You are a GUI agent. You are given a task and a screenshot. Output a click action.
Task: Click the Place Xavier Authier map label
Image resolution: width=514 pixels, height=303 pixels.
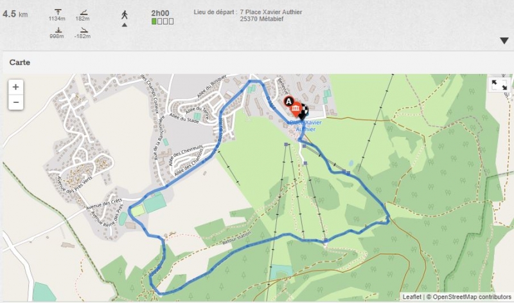(x=306, y=125)
